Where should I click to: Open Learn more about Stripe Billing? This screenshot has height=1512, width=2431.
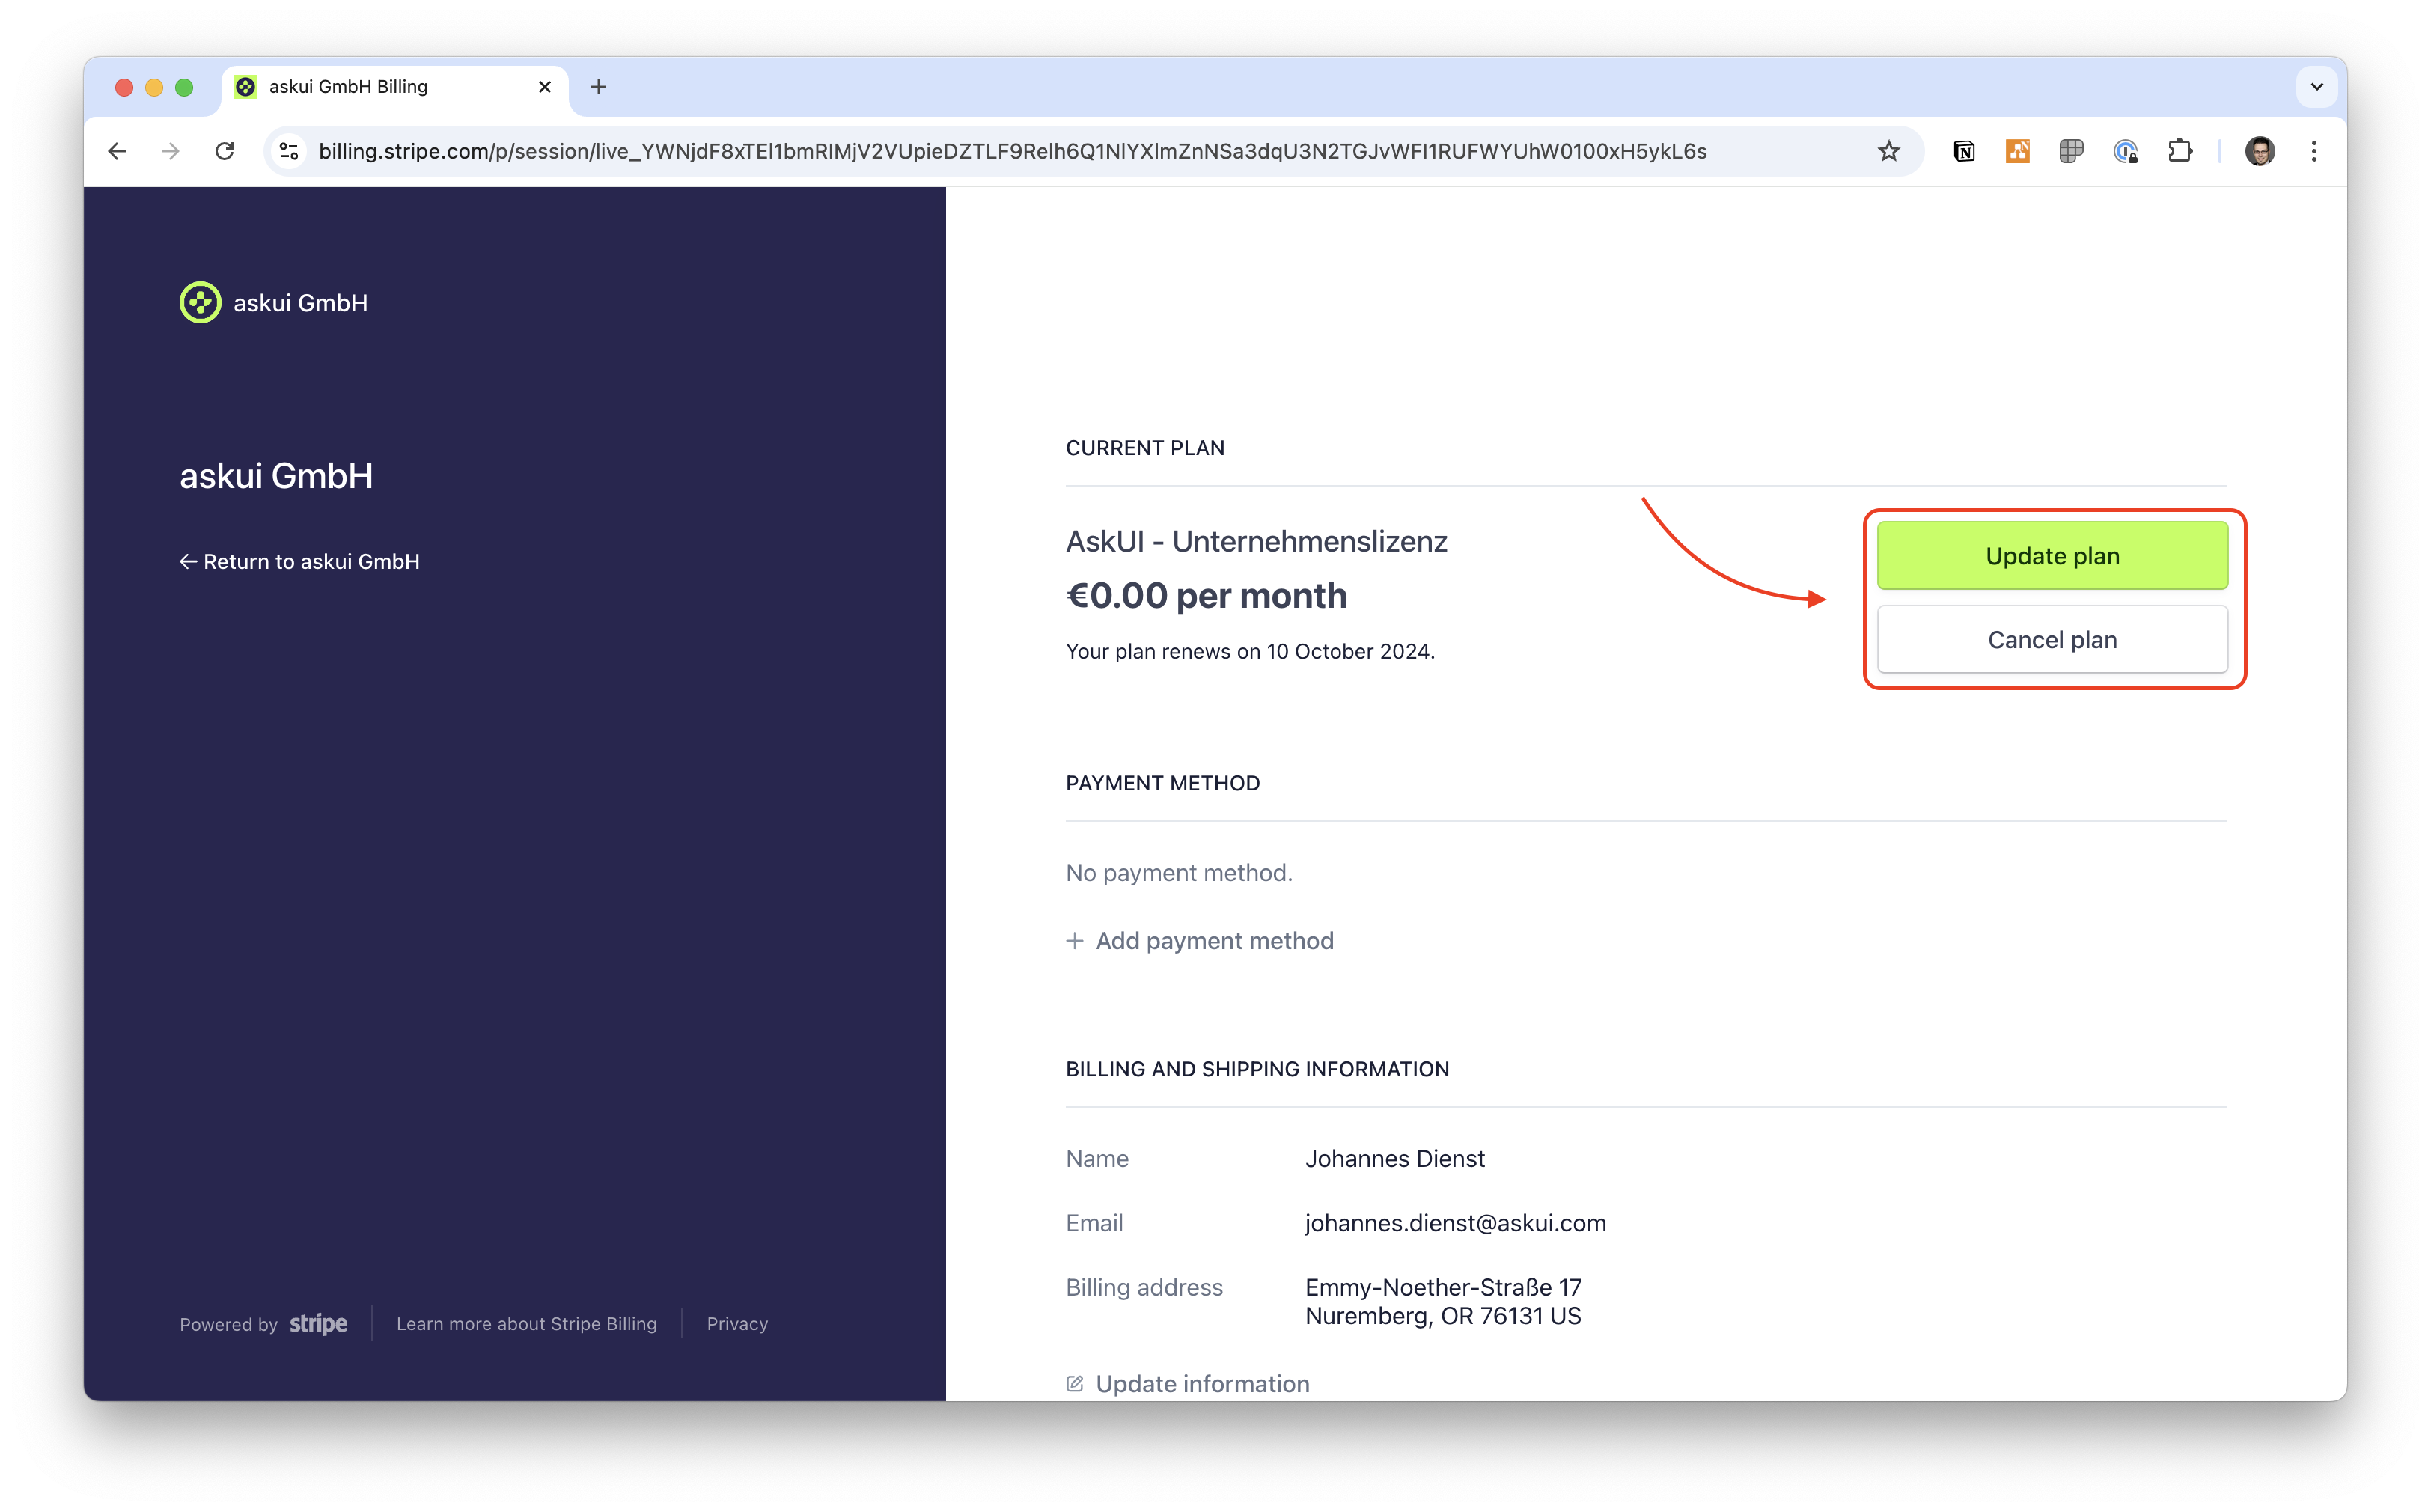[x=526, y=1324]
